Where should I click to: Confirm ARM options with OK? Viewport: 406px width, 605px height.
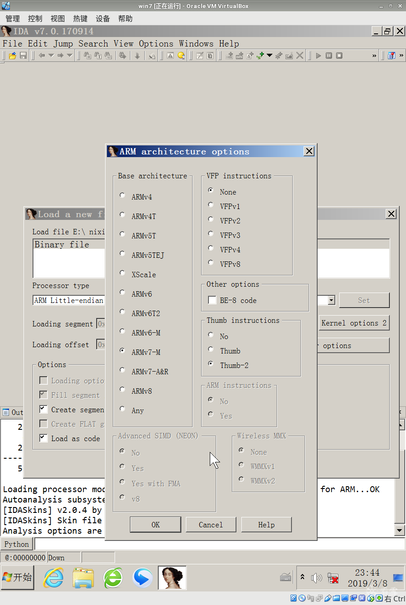pyautogui.click(x=155, y=525)
